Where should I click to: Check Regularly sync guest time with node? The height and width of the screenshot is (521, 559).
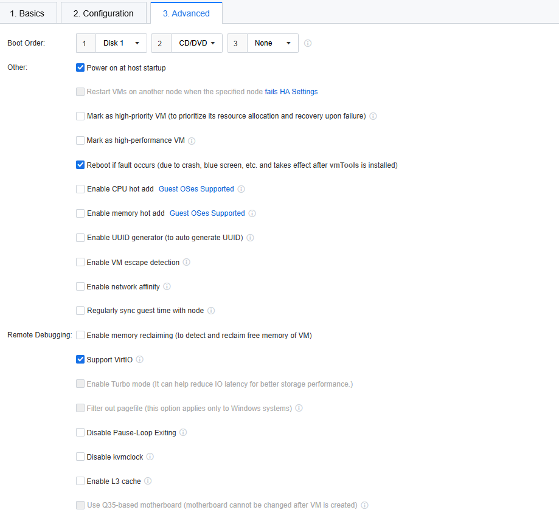click(x=80, y=311)
